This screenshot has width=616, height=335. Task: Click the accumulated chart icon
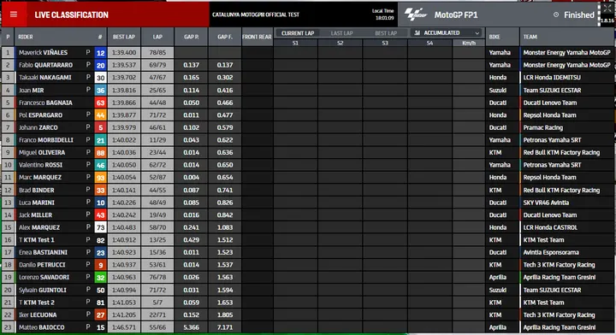click(417, 33)
